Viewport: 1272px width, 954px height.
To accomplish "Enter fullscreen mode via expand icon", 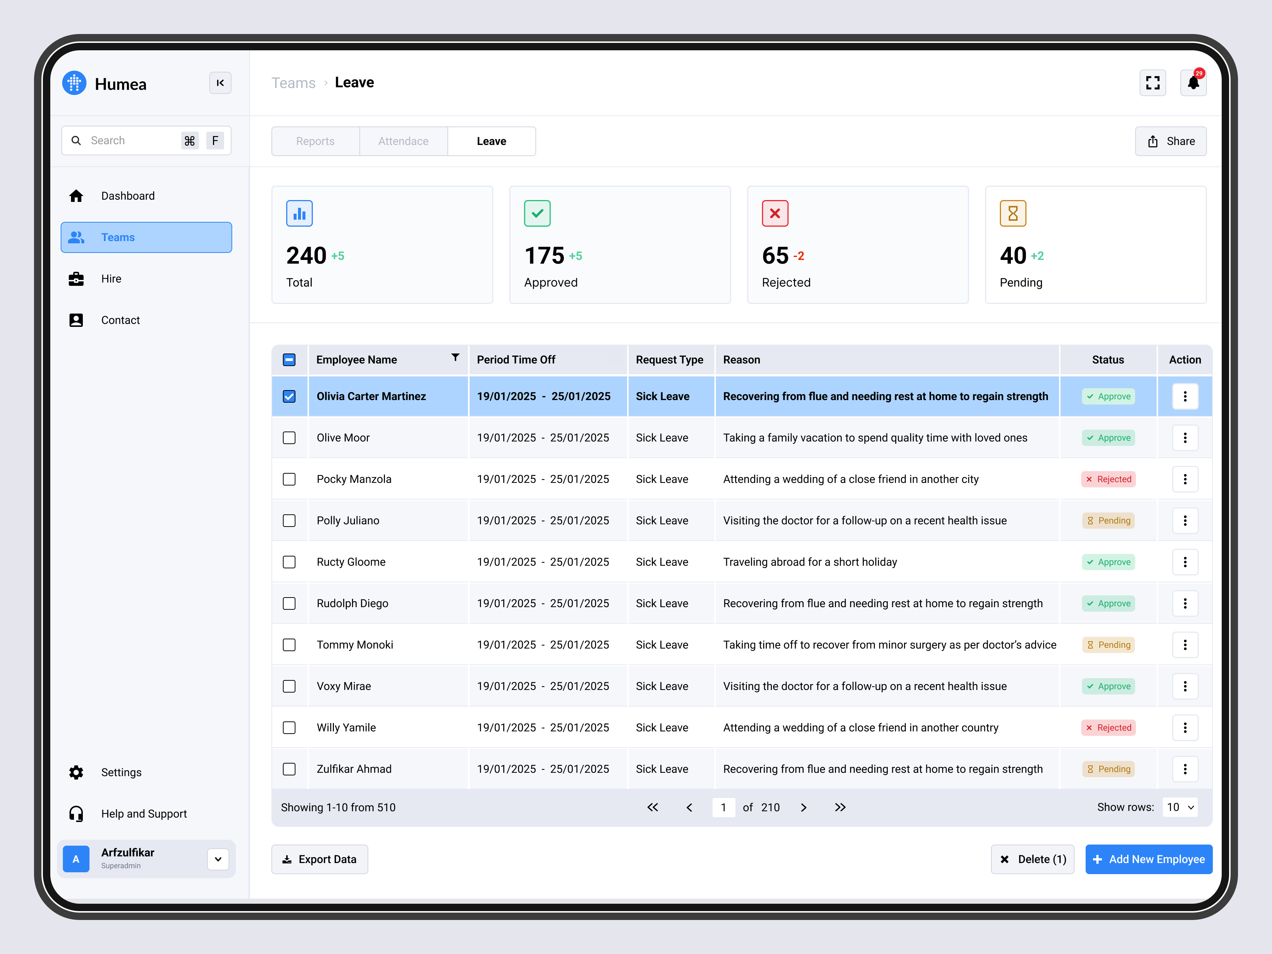I will pos(1153,83).
